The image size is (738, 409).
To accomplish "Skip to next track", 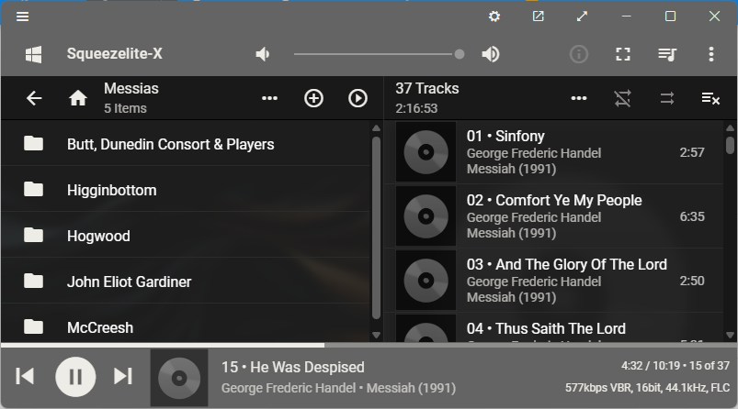I will (123, 376).
